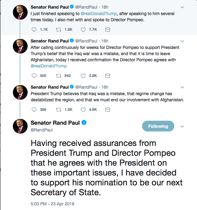This screenshot has height=210, width=197.
Task: Like the first tweet with 7.7K likes
Action: pos(83,30)
